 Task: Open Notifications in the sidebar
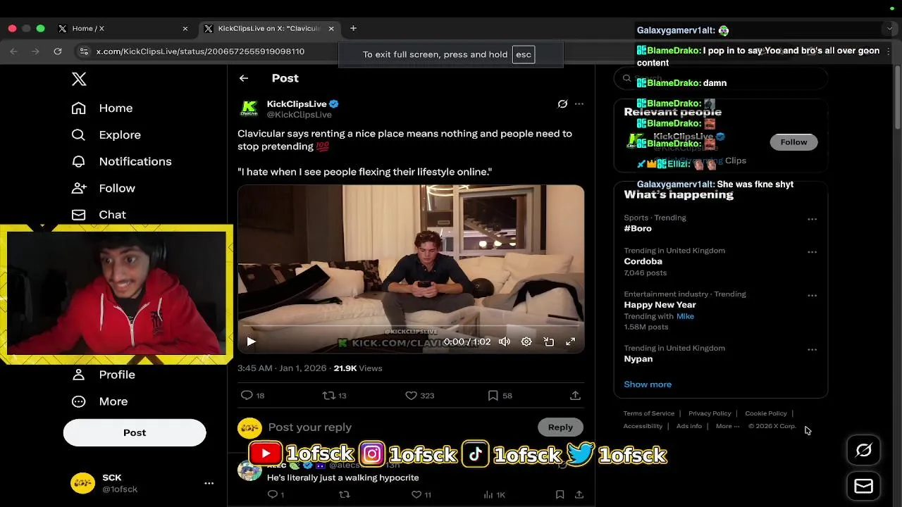pos(121,161)
